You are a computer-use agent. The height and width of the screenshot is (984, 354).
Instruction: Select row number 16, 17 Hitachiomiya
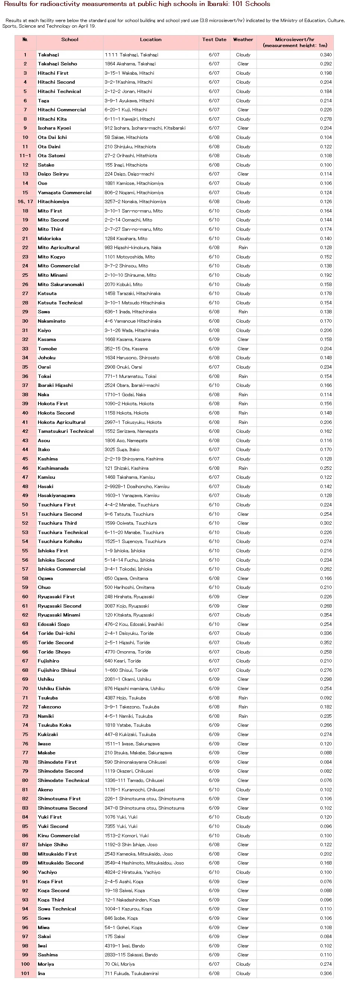[x=25, y=202]
